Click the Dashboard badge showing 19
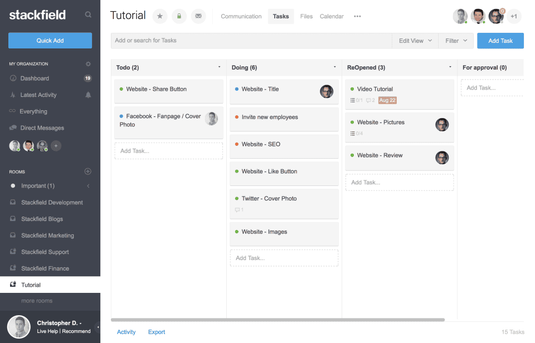The height and width of the screenshot is (343, 535). pos(87,78)
